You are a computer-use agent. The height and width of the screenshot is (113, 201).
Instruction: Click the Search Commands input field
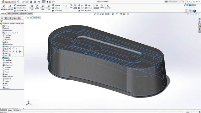(x=173, y=2)
